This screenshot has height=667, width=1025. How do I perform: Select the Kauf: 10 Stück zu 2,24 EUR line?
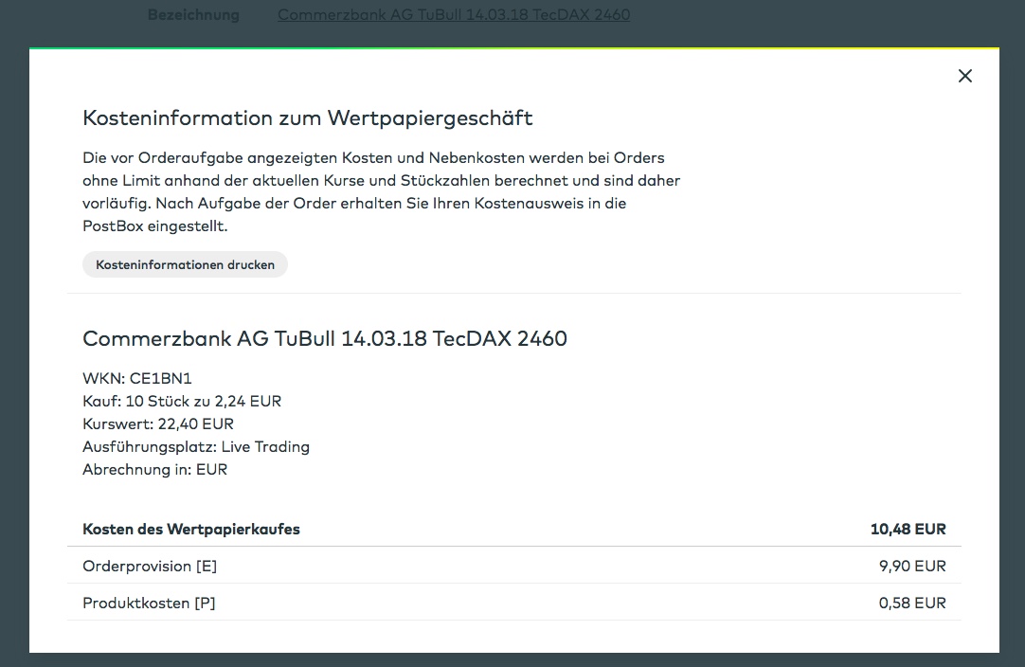(182, 401)
